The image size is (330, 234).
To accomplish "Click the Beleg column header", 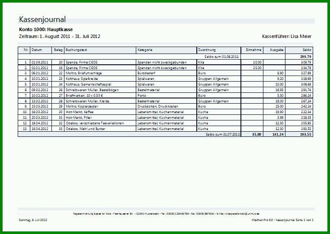I will click(58, 50).
